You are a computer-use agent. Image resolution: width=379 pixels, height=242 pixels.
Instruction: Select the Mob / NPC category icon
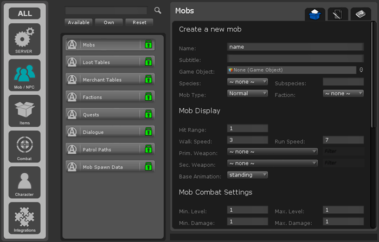coord(24,75)
